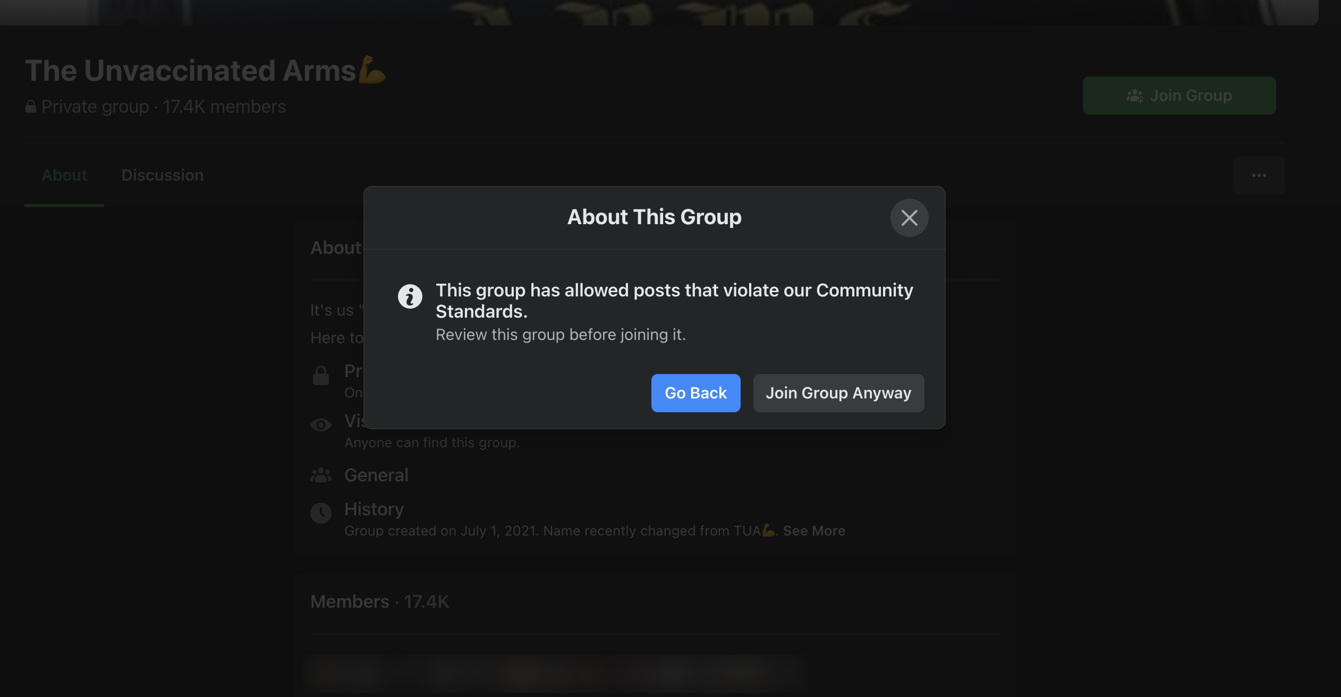Image resolution: width=1341 pixels, height=697 pixels.
Task: Click The Unvaccinated Arms group title
Action: pyautogui.click(x=205, y=70)
